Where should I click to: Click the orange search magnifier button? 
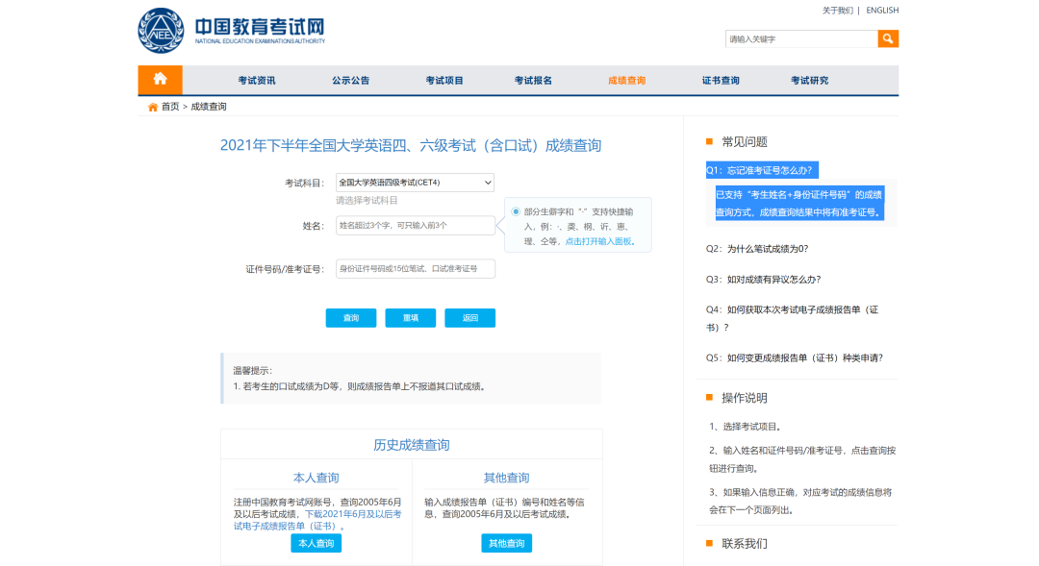tap(888, 38)
